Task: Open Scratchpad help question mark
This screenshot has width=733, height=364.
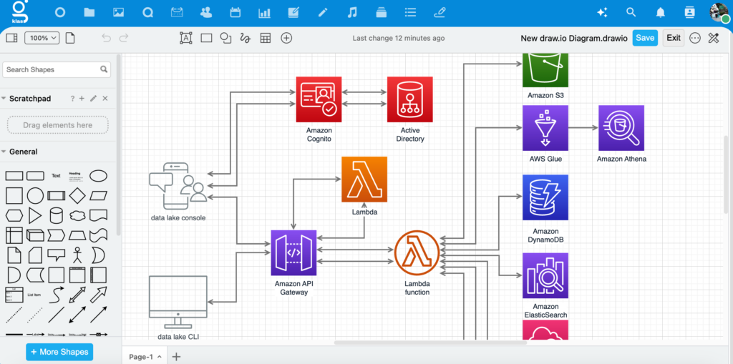Action: click(72, 99)
